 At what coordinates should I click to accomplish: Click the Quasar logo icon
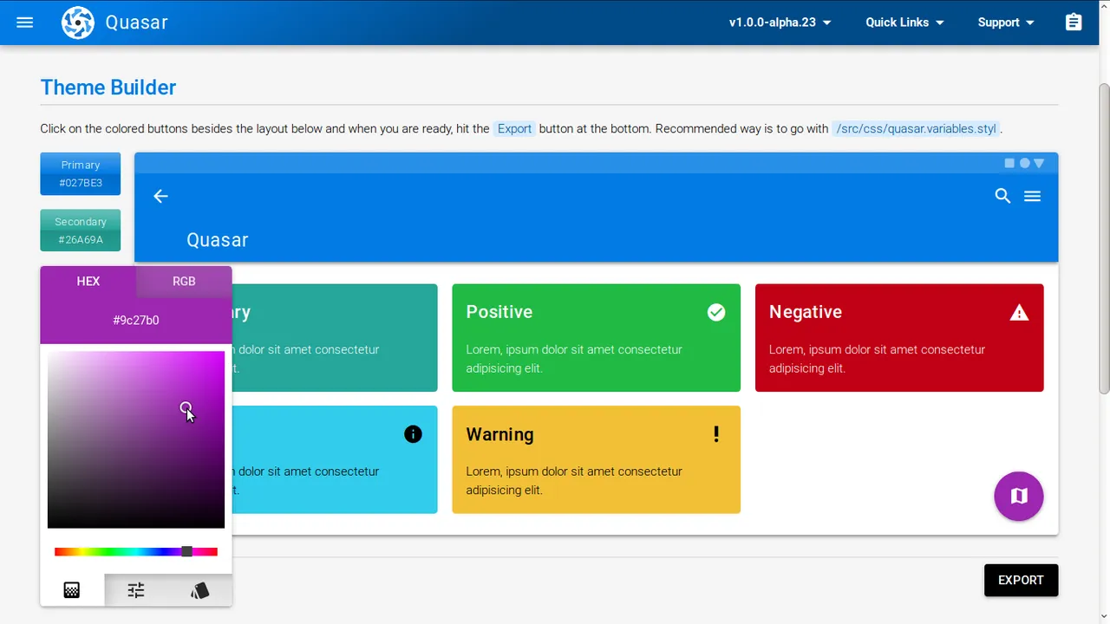(x=78, y=23)
